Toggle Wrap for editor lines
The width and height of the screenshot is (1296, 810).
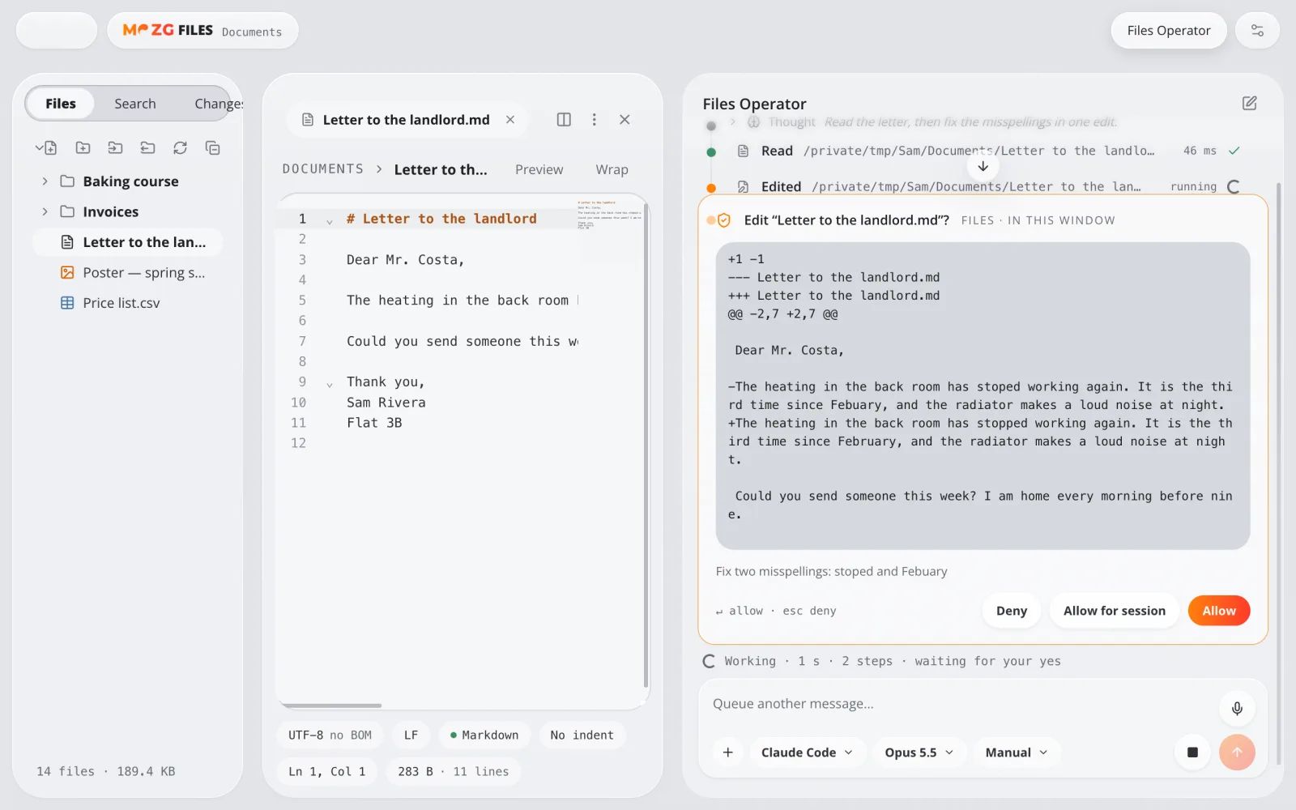tap(612, 169)
